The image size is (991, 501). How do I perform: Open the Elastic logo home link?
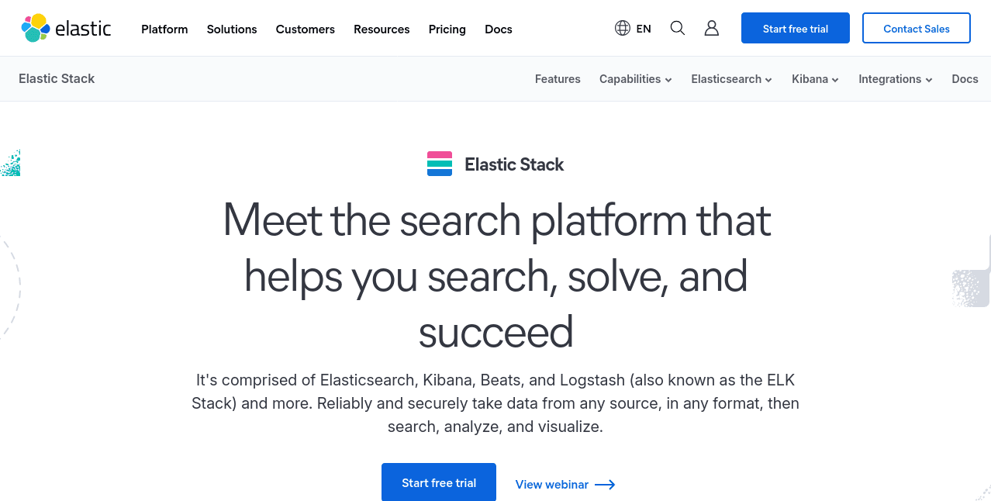pyautogui.click(x=66, y=28)
